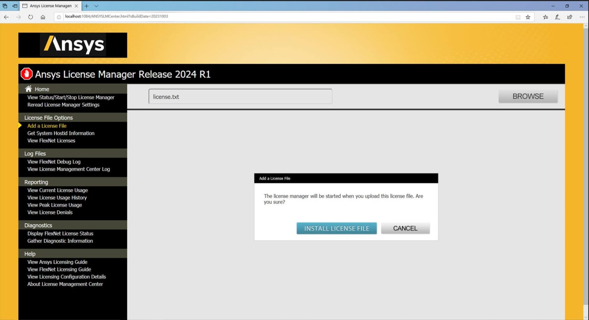The width and height of the screenshot is (589, 320).
Task: Click set these tabs aside icon
Action: click(15, 6)
